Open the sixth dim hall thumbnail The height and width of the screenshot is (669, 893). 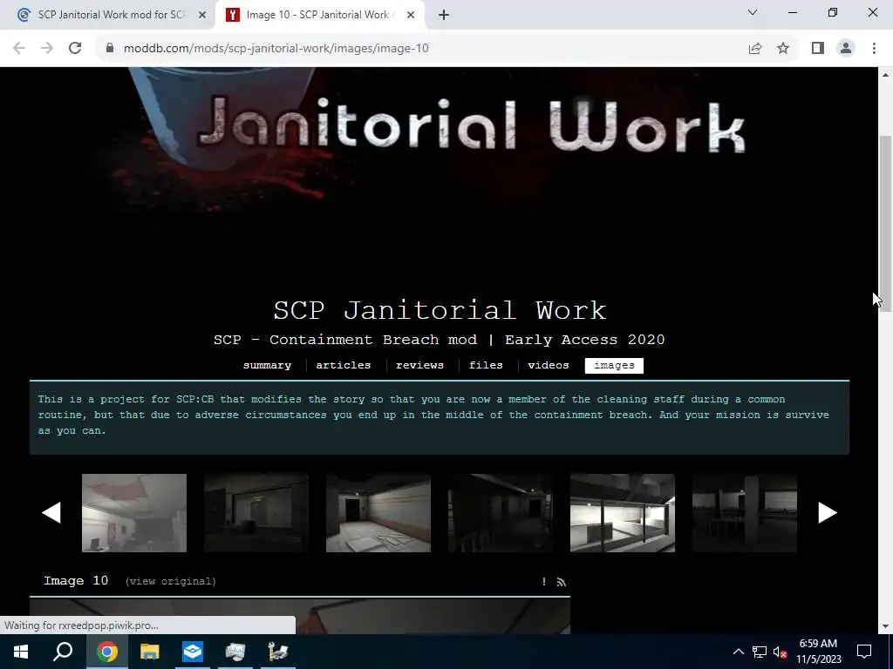[745, 512]
